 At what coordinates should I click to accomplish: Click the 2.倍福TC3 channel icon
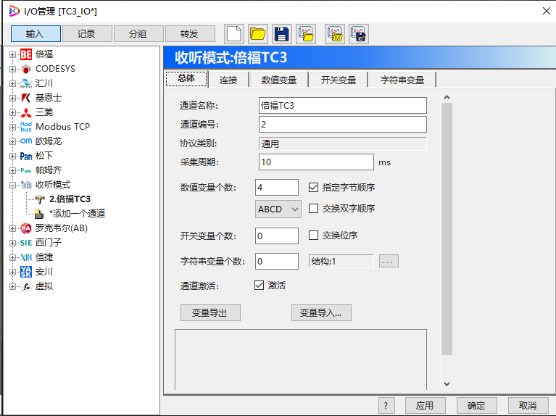tap(40, 199)
